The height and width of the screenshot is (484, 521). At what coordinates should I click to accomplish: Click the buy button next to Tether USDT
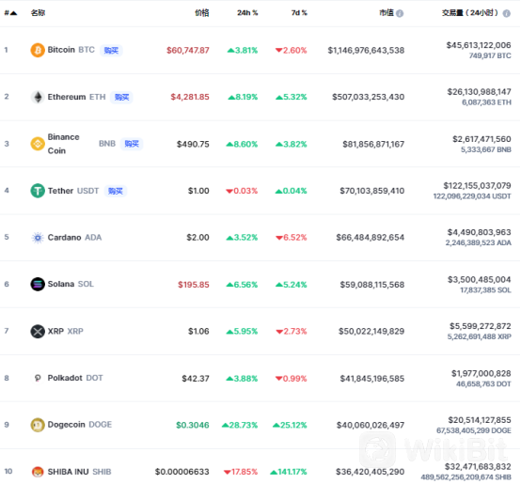(116, 191)
